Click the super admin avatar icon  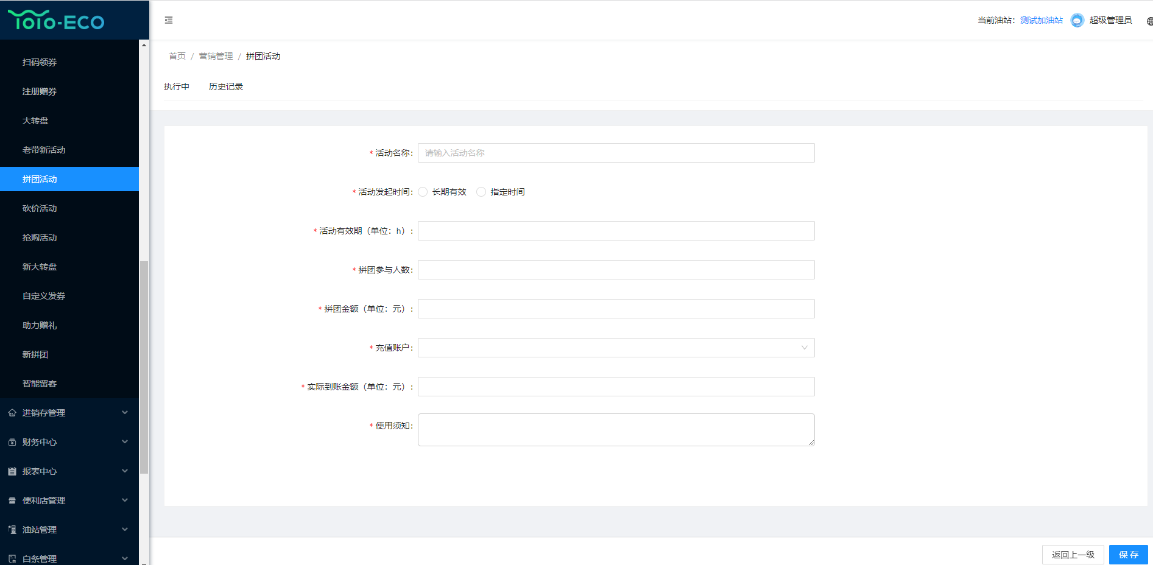pyautogui.click(x=1077, y=20)
